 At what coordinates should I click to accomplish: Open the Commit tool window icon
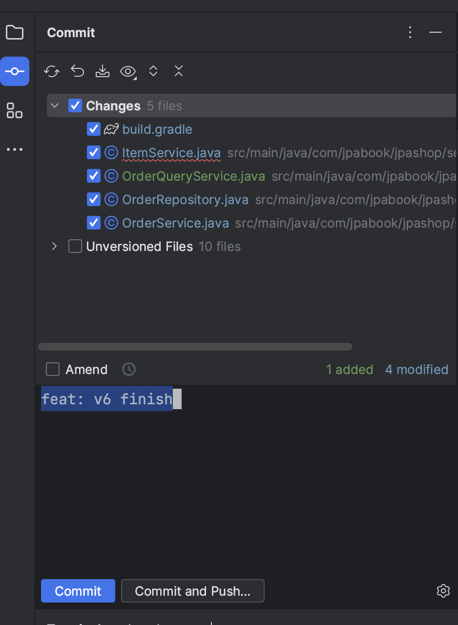click(15, 71)
